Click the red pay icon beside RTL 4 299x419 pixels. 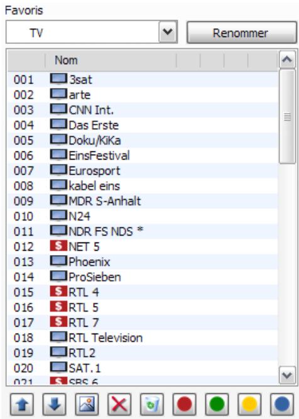58,291
